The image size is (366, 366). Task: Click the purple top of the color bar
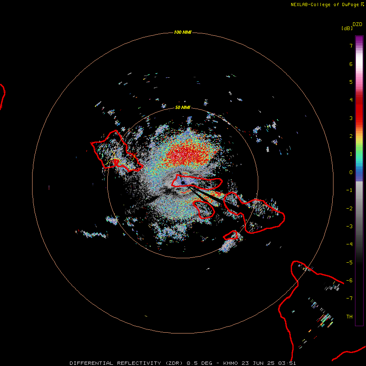359,40
